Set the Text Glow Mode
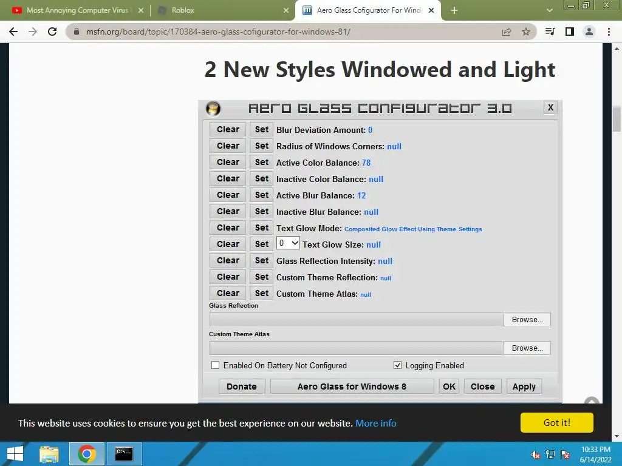Image resolution: width=622 pixels, height=466 pixels. tap(261, 228)
